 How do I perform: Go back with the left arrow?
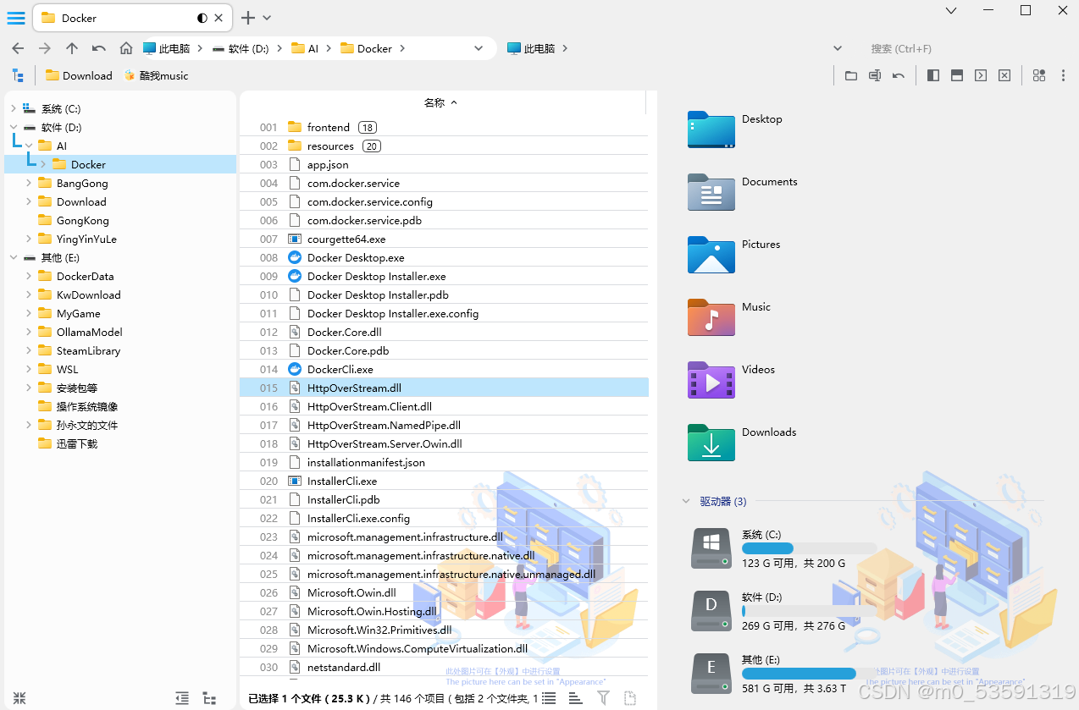click(x=18, y=48)
